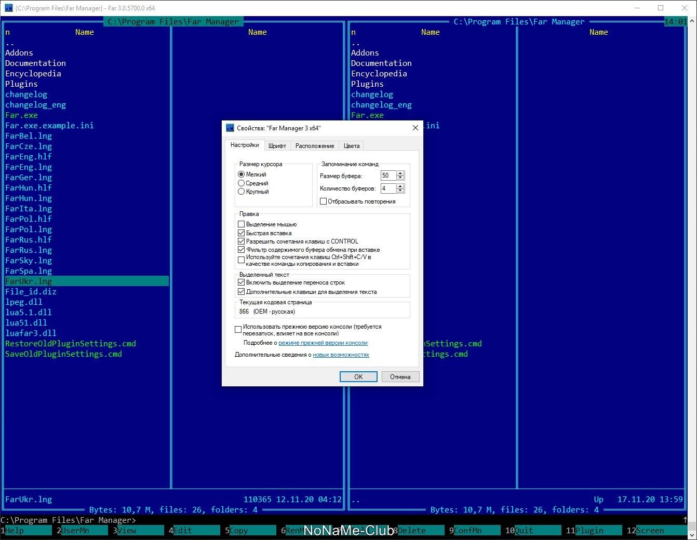Select changelog_eng in left panel
Screen dimensions: 697x540
pyautogui.click(x=35, y=105)
